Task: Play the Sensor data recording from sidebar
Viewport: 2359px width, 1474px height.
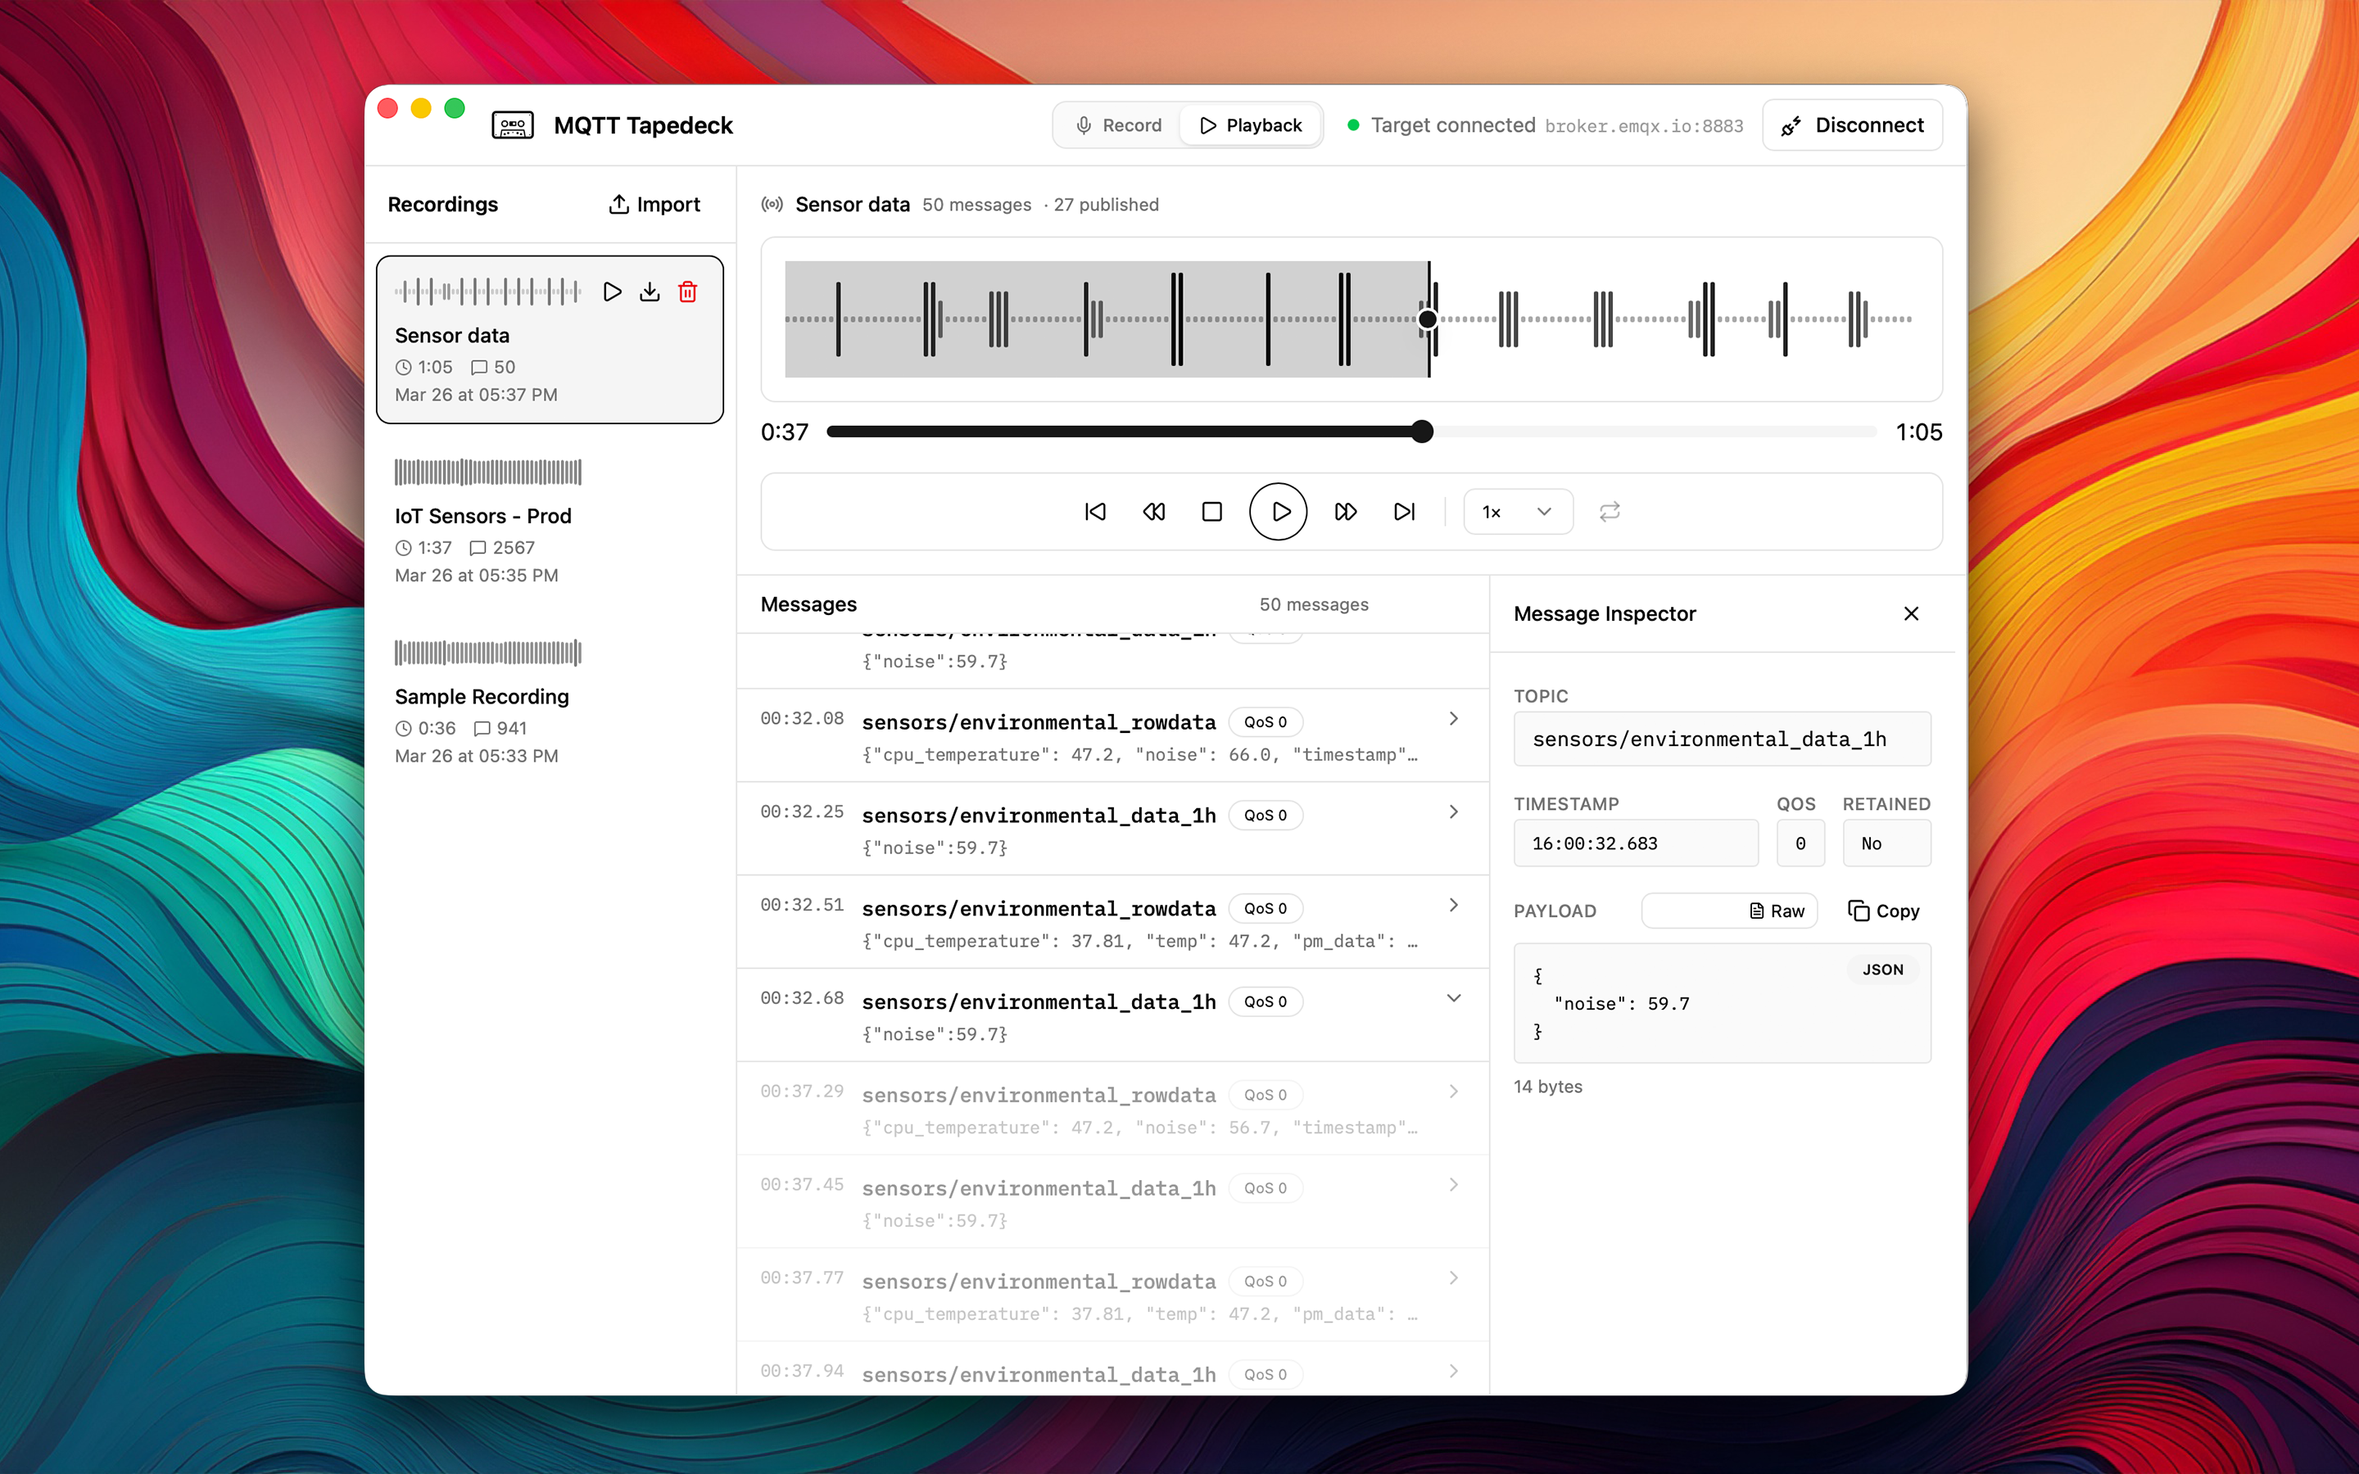Action: click(612, 291)
